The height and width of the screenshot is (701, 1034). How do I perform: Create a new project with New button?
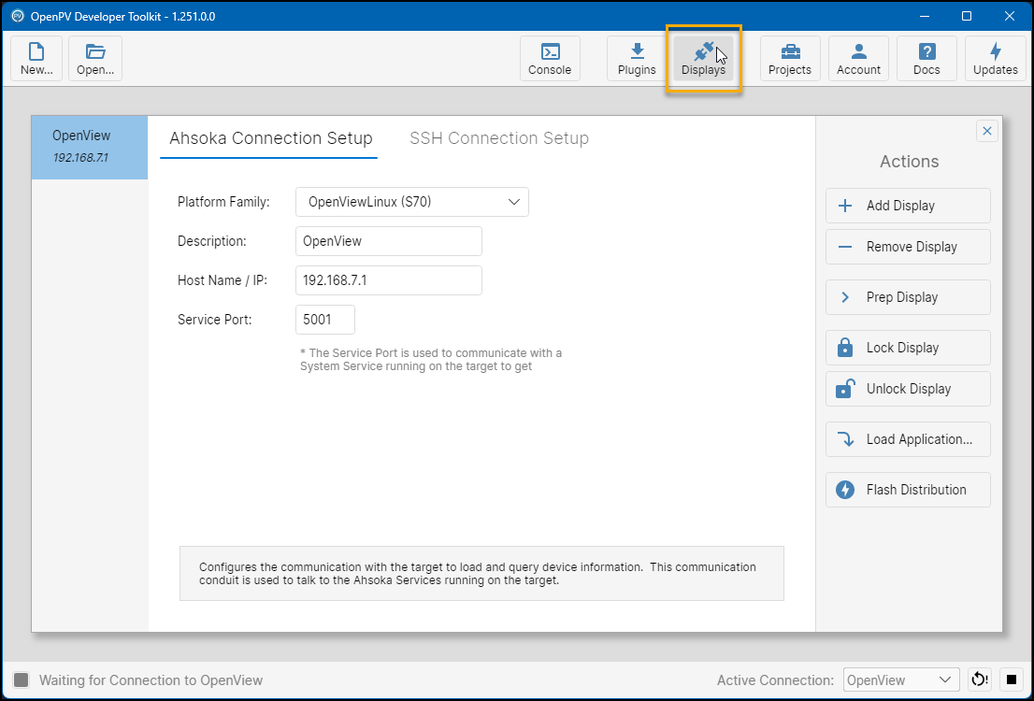pos(37,59)
